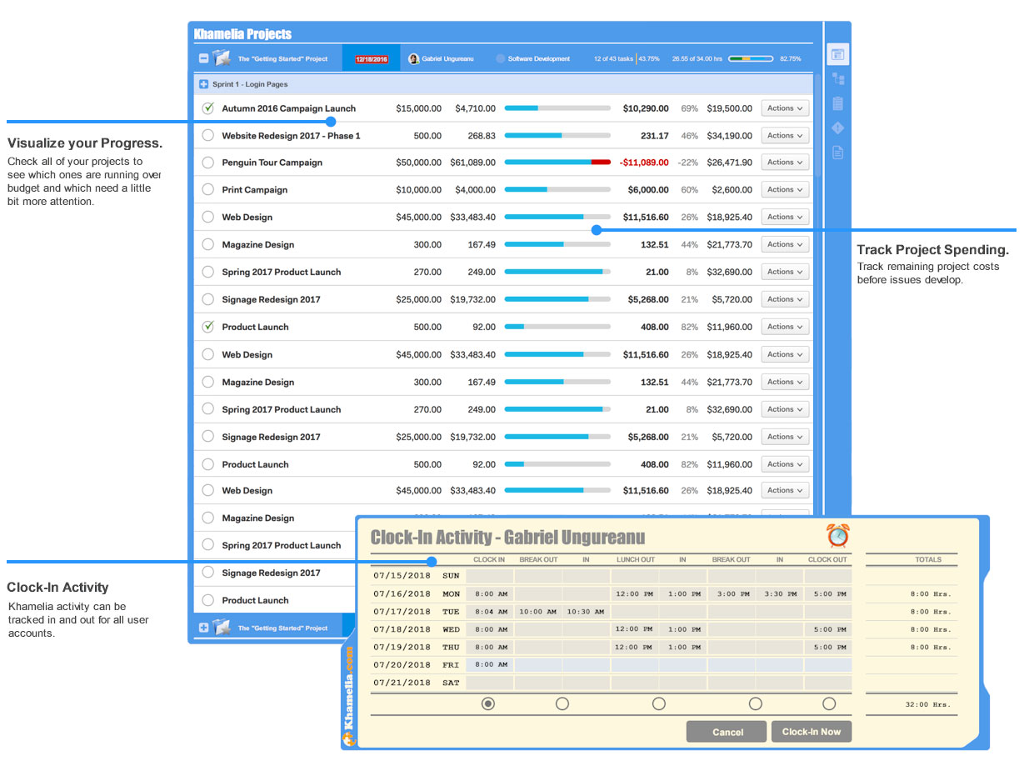Click the Print Campaign project name
The height and width of the screenshot is (771, 1024).
point(254,189)
